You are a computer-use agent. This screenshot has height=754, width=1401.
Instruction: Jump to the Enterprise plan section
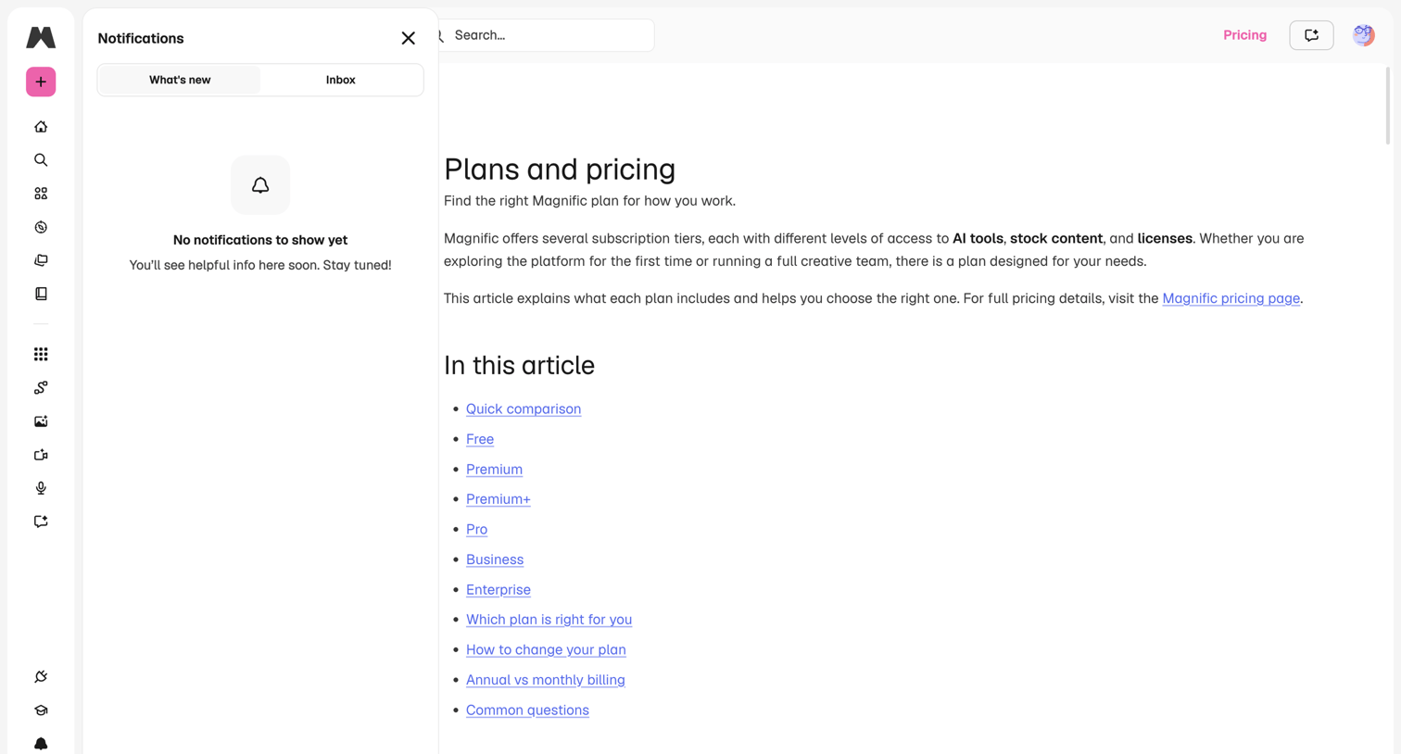tap(499, 589)
